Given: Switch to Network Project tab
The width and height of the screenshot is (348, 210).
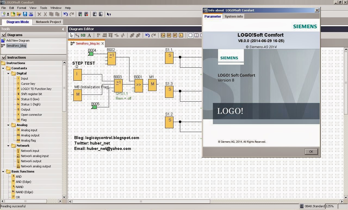Looking at the screenshot, I should [48, 22].
